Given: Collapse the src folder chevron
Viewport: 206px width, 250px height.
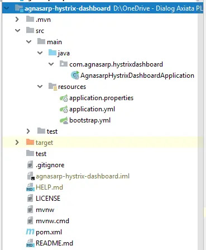Looking at the screenshot, I should pos(17,31).
